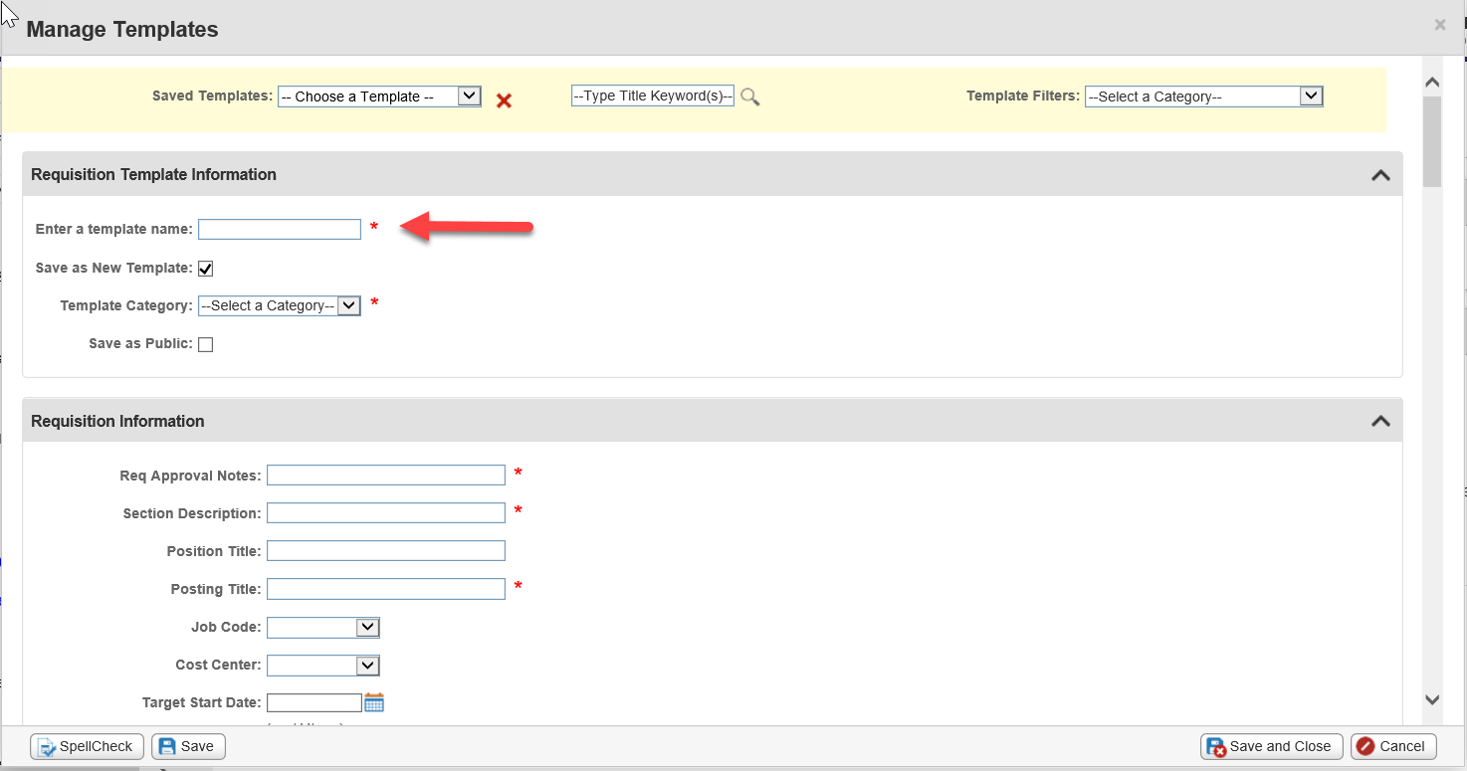Image resolution: width=1467 pixels, height=771 pixels.
Task: Open the Target Start Date calendar picker
Action: click(x=374, y=701)
